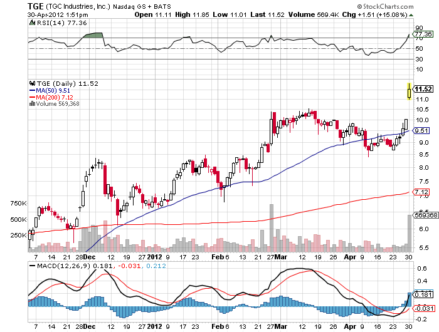The width and height of the screenshot is (439, 332).
Task: Click the RSI(14) 77.36 label
Action: (62, 23)
